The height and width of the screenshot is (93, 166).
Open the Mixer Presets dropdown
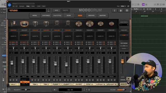click(x=124, y=25)
